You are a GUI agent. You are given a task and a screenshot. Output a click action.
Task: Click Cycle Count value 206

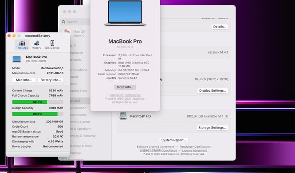[x=60, y=126]
